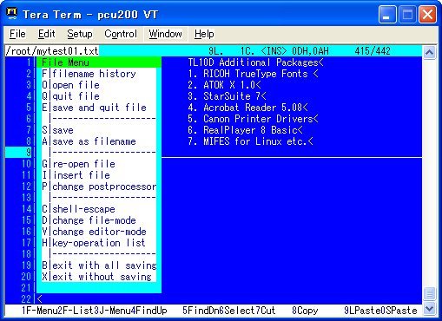Open the Window menu
442x321 pixels.
[166, 34]
